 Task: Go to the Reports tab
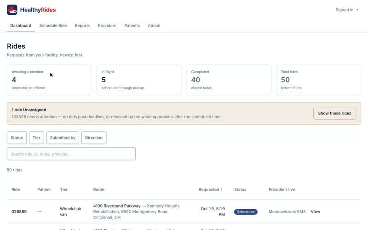click(x=82, y=26)
